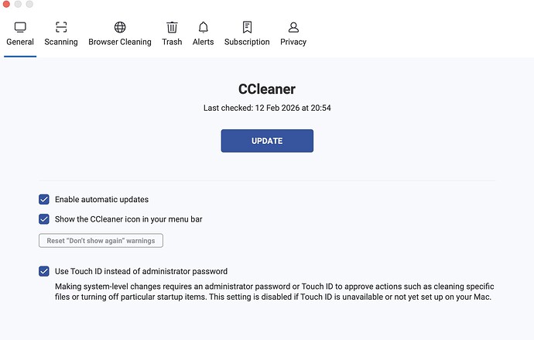
Task: Click the Last checked date text
Action: point(267,108)
